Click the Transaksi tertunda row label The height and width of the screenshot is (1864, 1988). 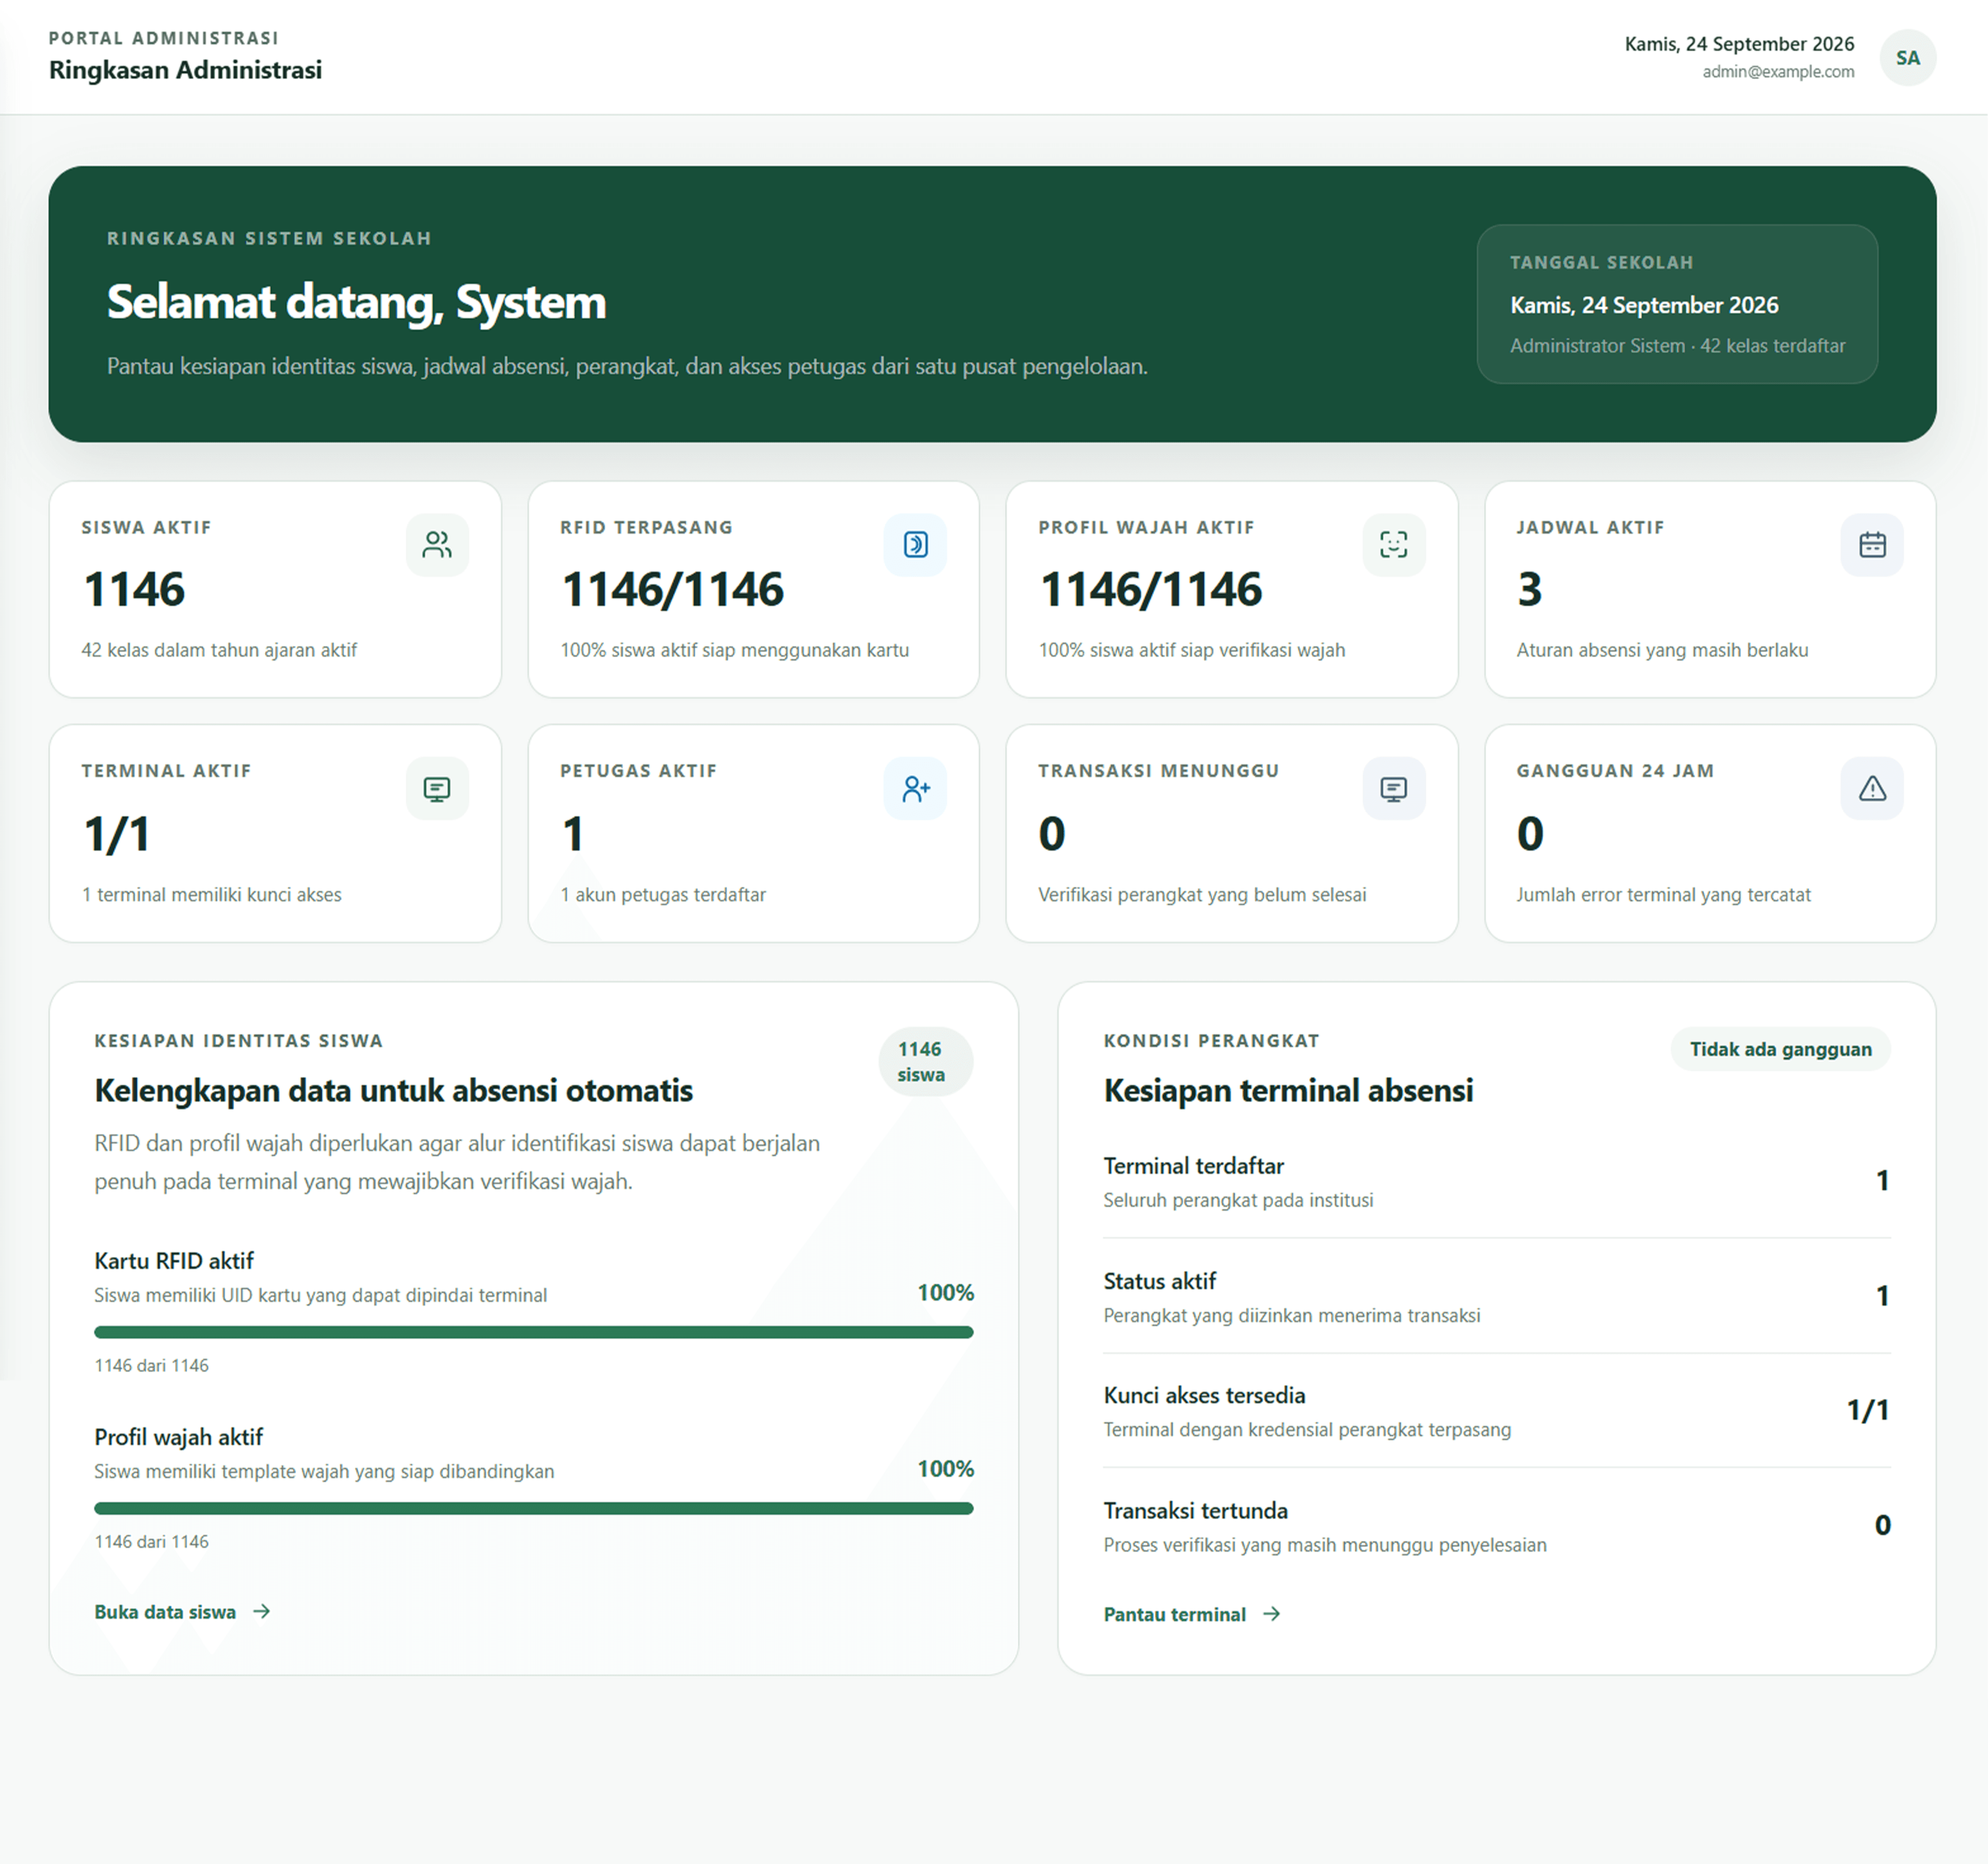point(1195,1510)
